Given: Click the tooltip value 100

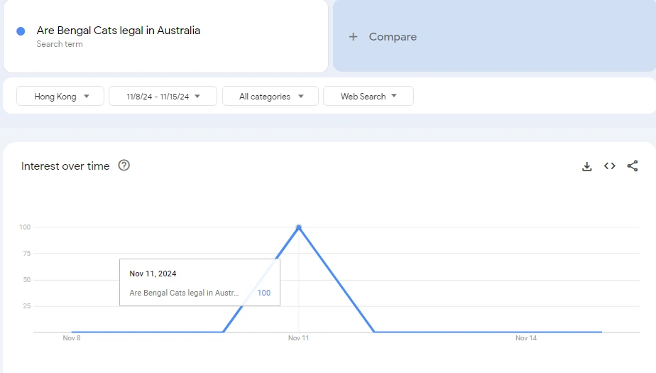Looking at the screenshot, I should tap(263, 293).
